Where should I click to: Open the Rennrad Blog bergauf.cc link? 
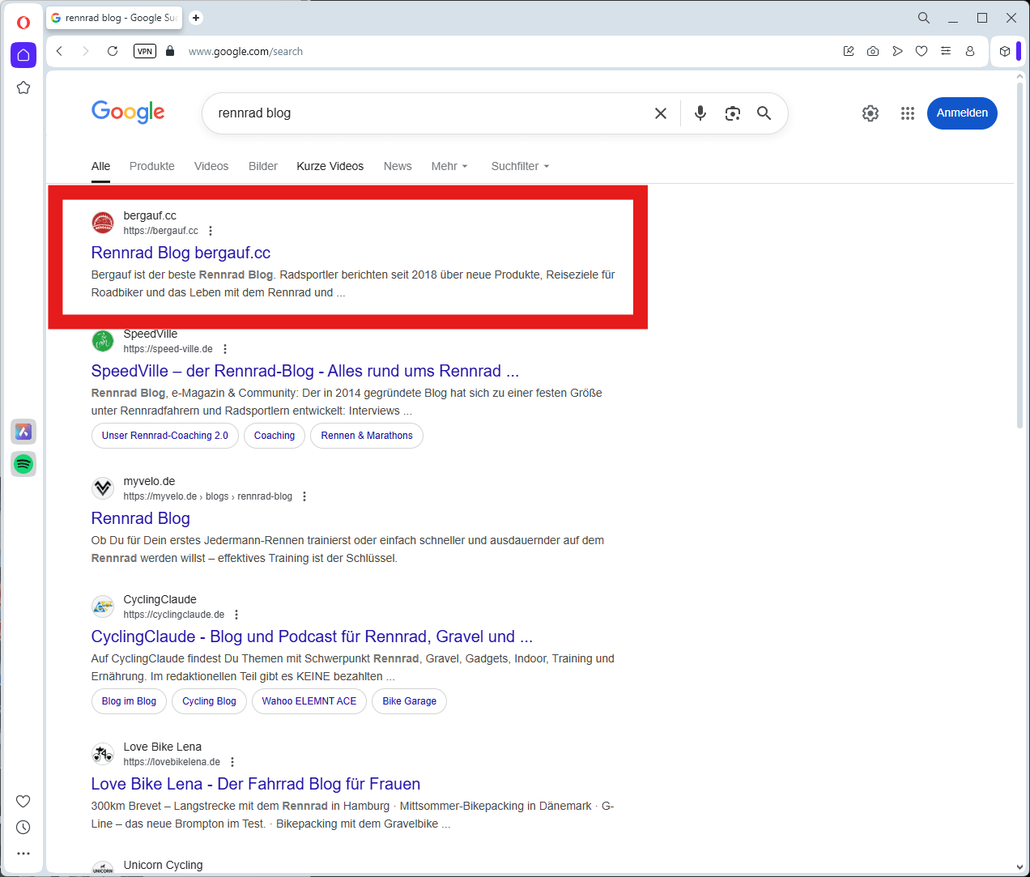coord(181,253)
